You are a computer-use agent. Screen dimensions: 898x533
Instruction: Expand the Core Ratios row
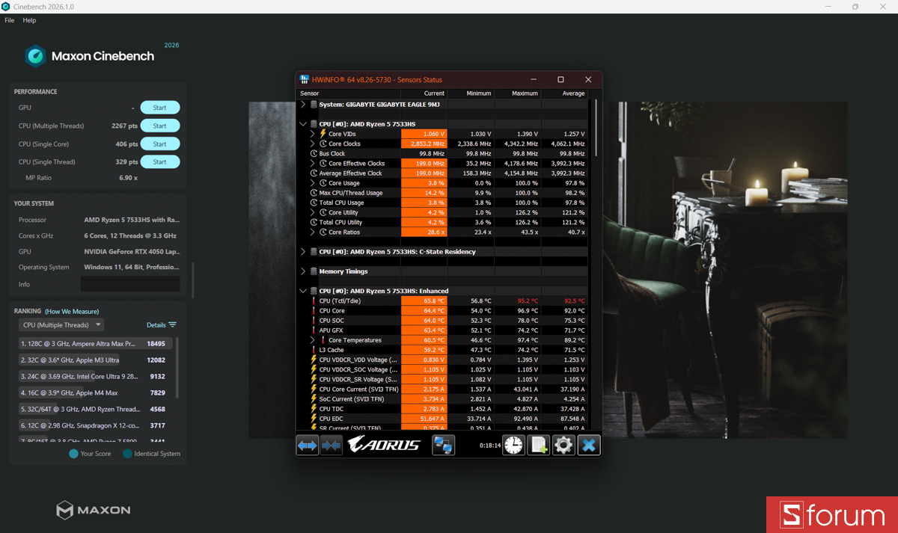pos(313,232)
